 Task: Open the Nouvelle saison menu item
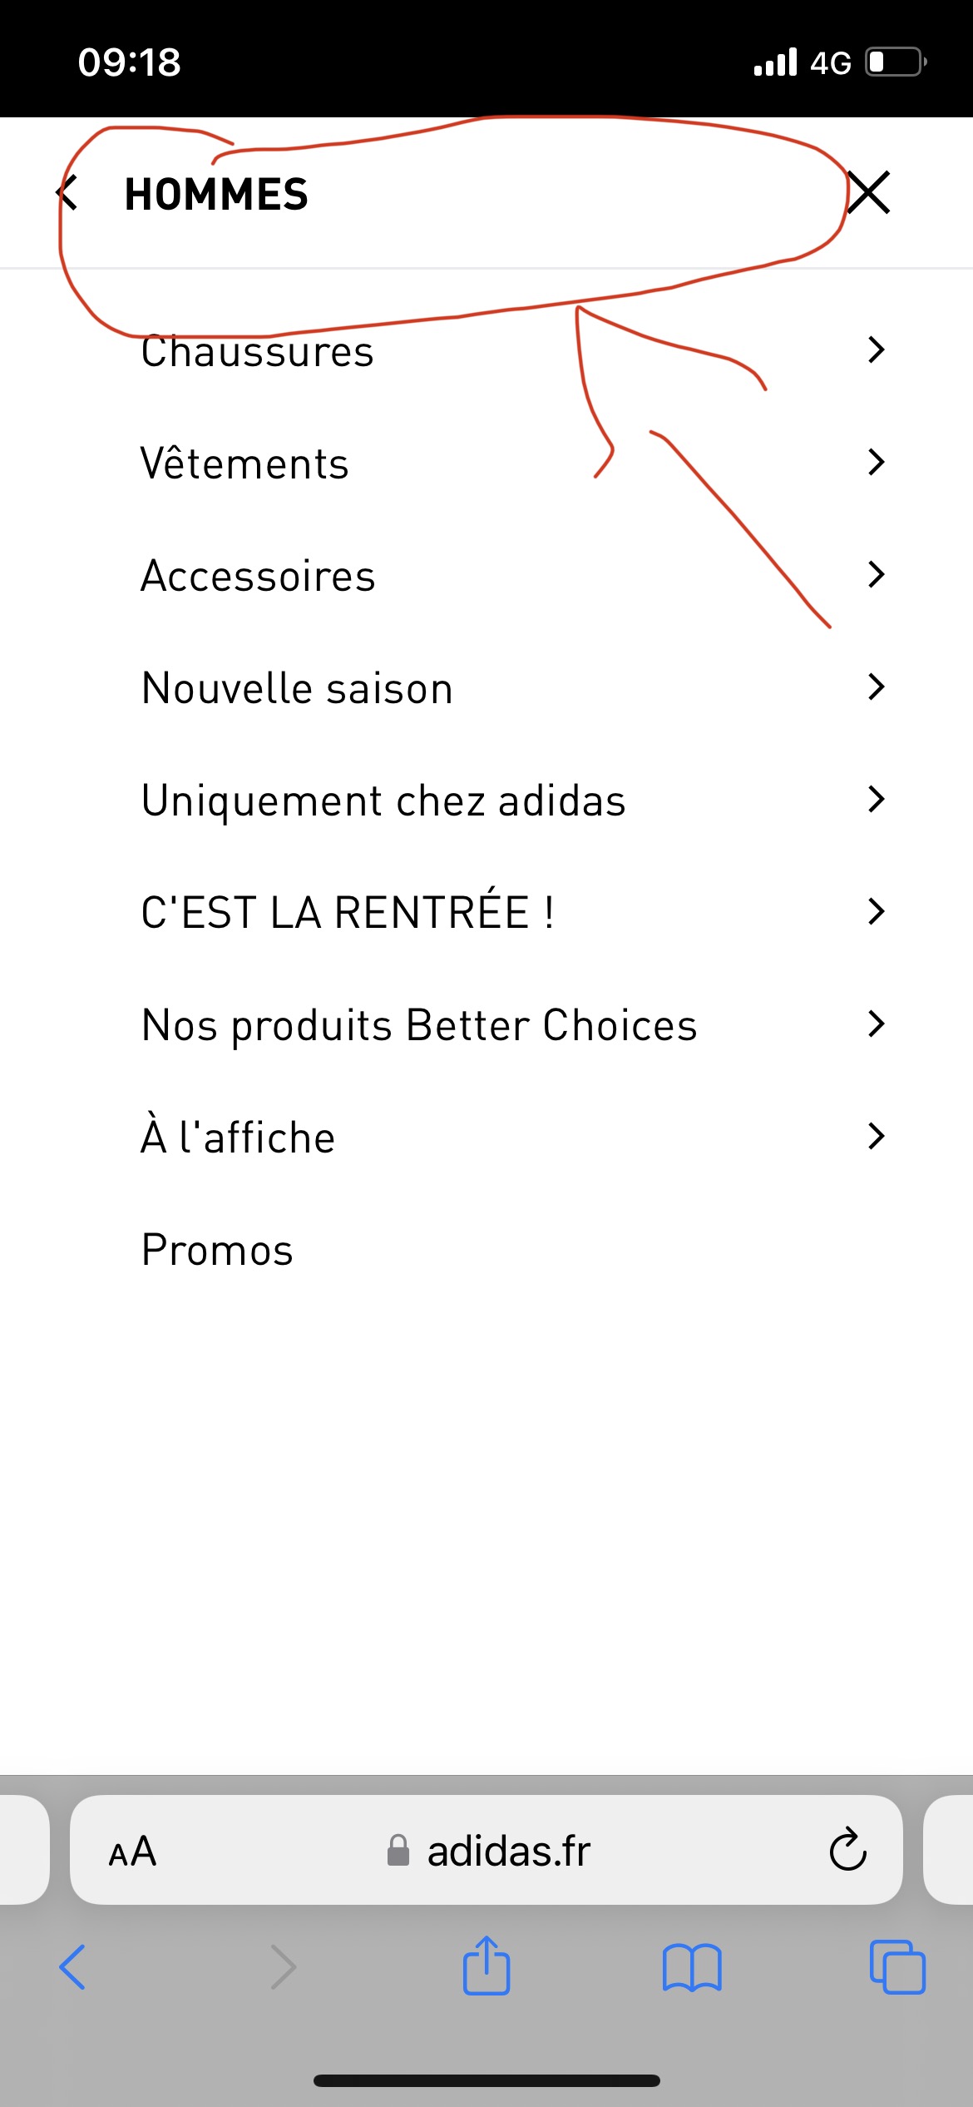tap(298, 688)
